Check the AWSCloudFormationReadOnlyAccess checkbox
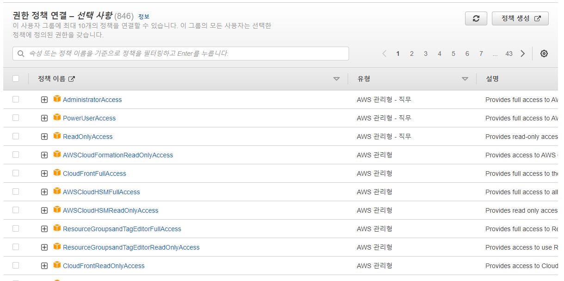564x281 pixels. click(x=16, y=155)
